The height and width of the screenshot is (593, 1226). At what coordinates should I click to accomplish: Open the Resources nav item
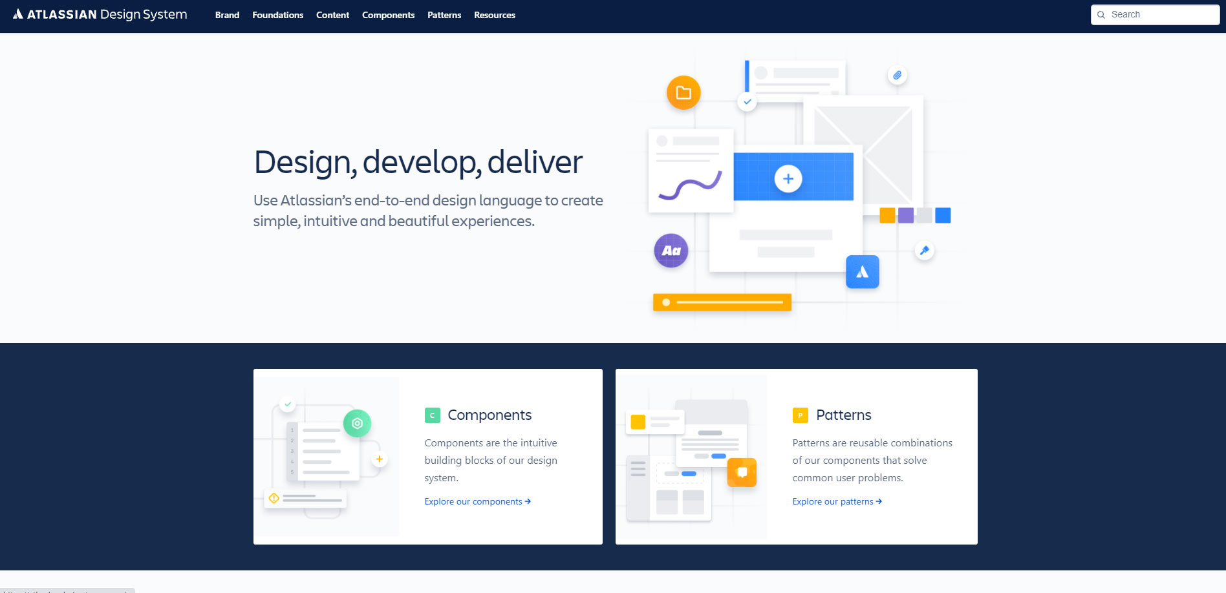(495, 15)
